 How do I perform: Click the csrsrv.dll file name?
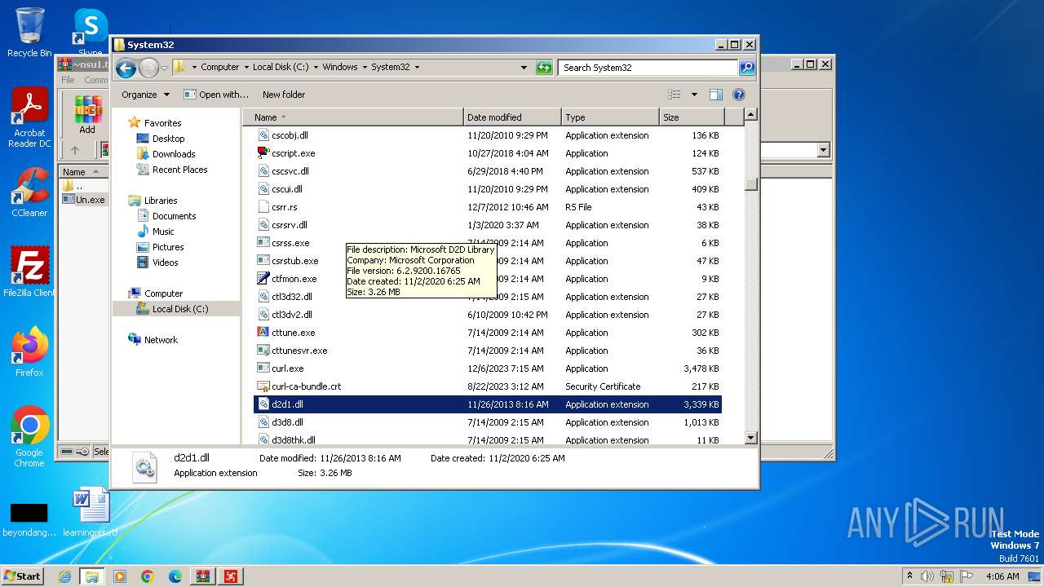(290, 225)
